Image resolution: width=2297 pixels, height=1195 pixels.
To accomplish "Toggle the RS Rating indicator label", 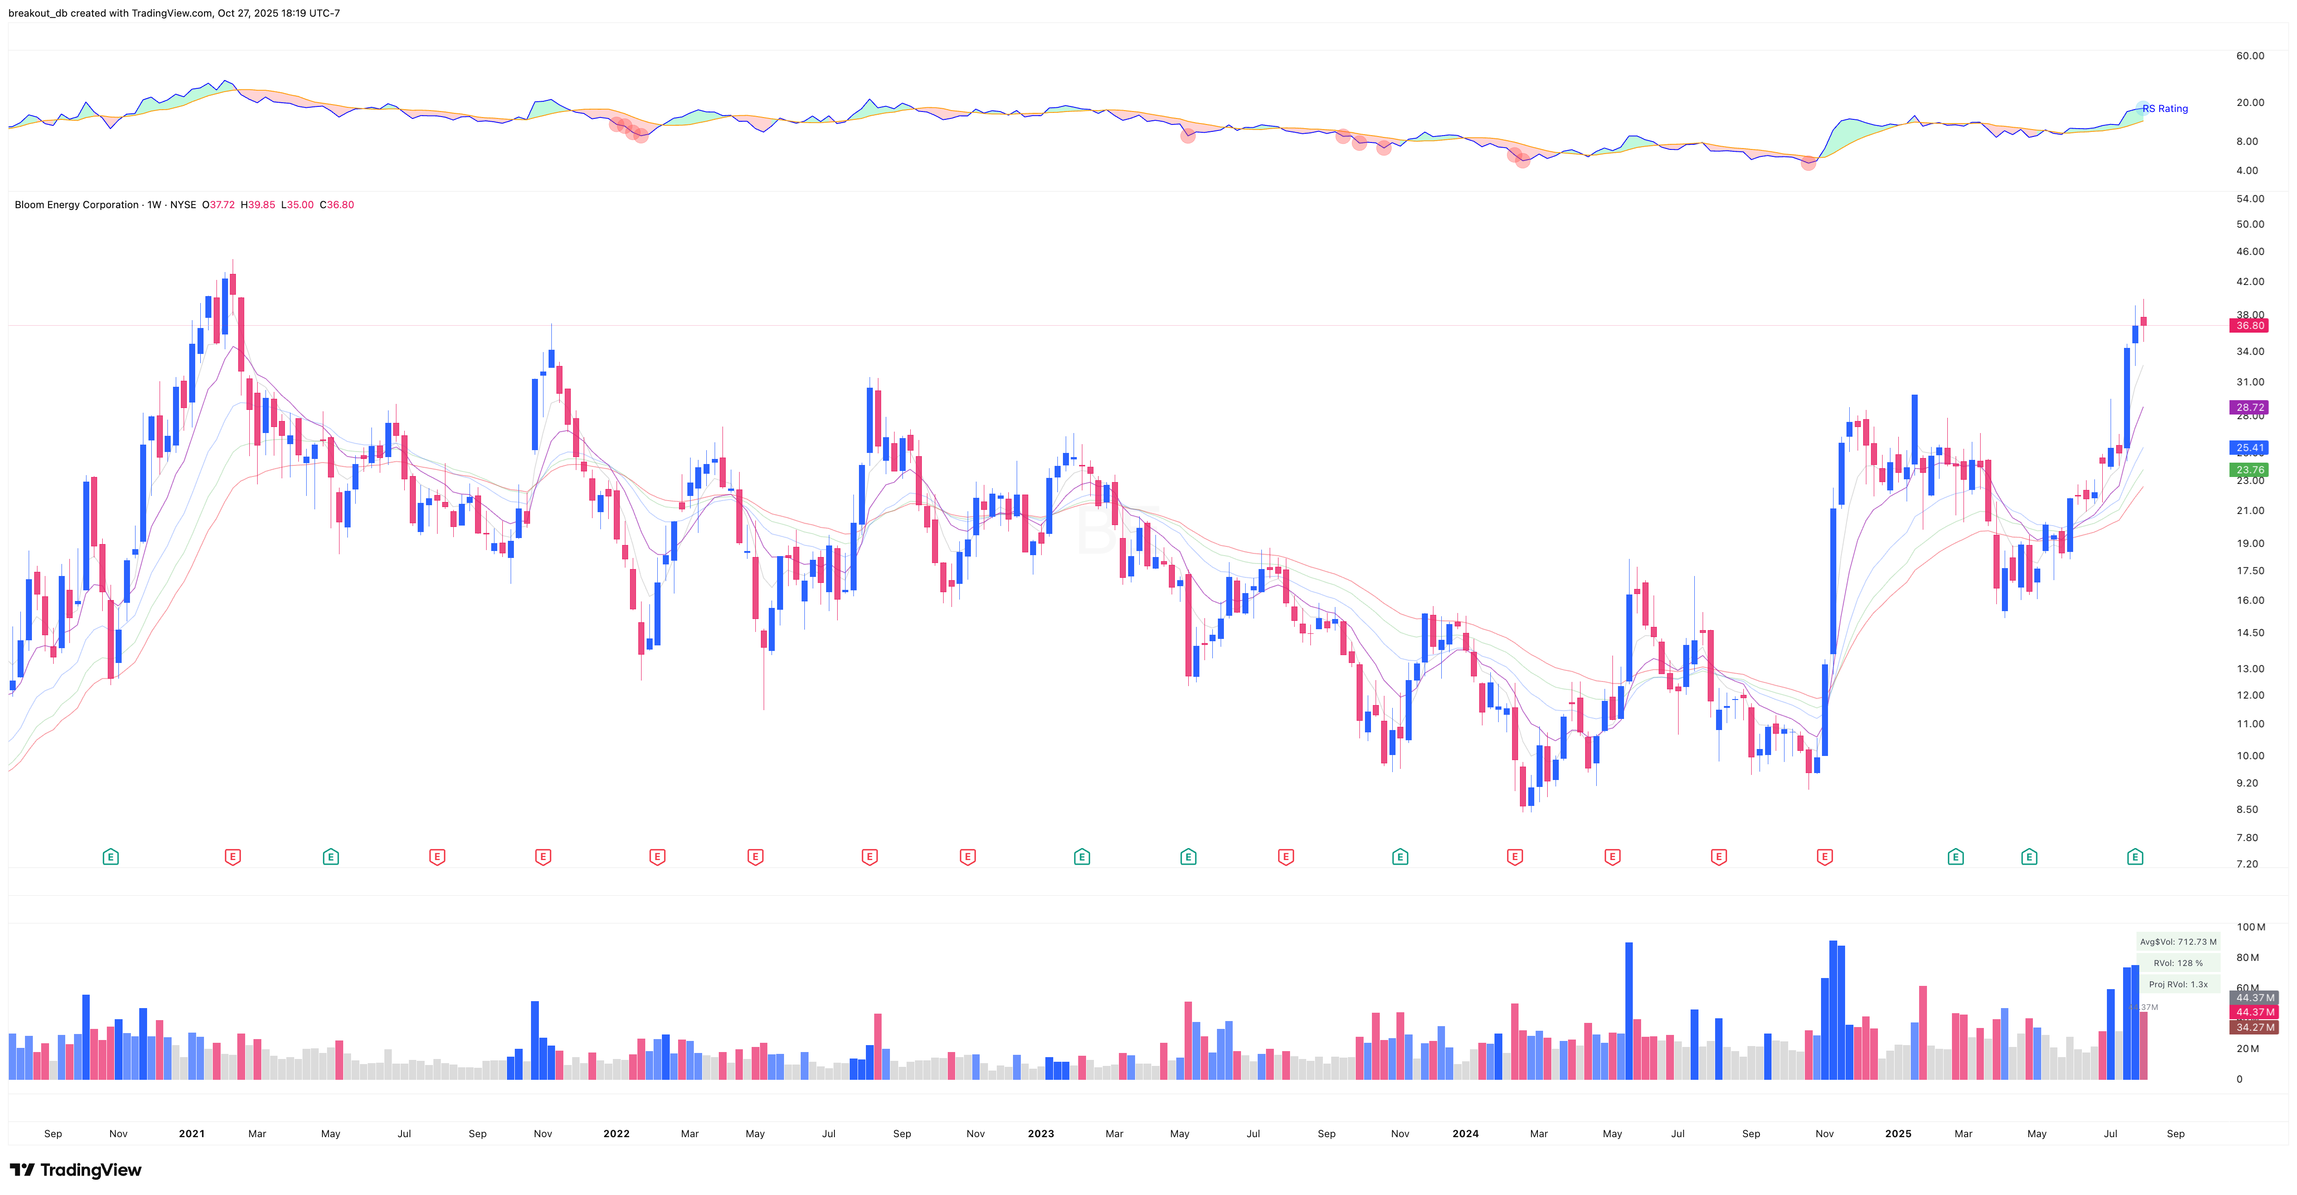I will (x=2164, y=108).
